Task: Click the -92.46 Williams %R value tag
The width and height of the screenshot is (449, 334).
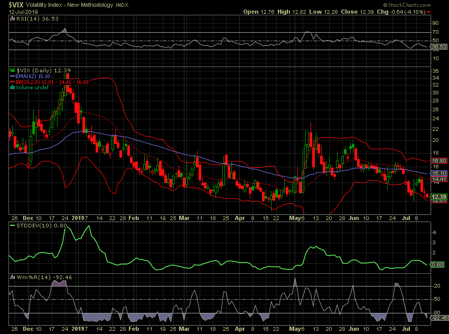Action: coord(440,318)
